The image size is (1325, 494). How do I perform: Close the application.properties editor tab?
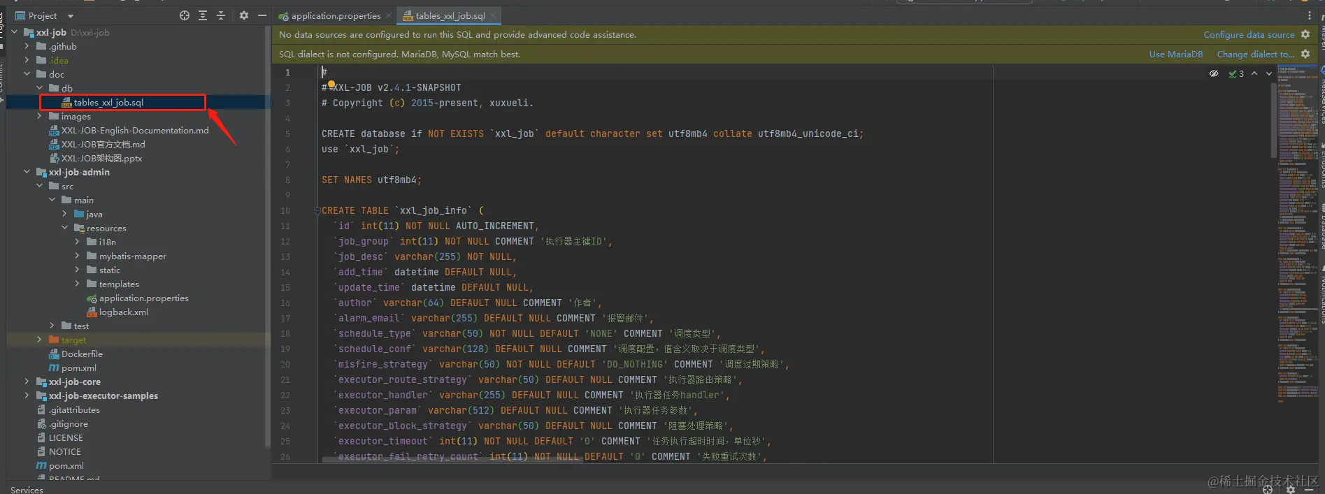(389, 15)
